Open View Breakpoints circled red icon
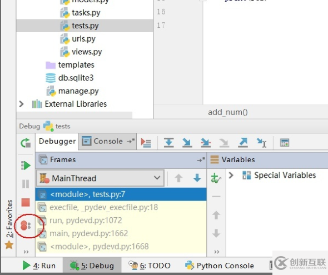Image resolution: width=328 pixels, height=275 pixels. click(x=26, y=226)
